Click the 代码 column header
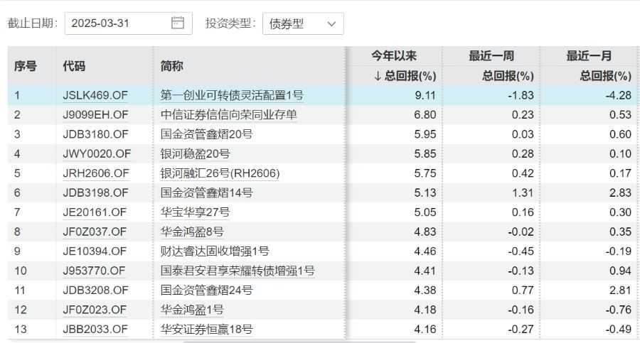Viewport: 640px width, 343px height. point(74,65)
